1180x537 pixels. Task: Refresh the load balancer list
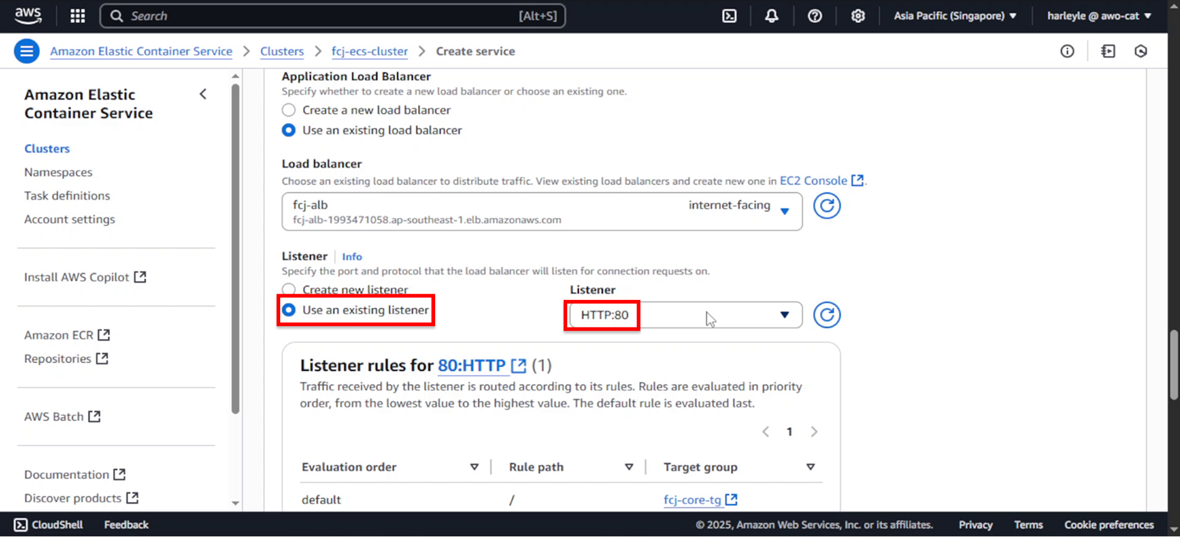(827, 206)
